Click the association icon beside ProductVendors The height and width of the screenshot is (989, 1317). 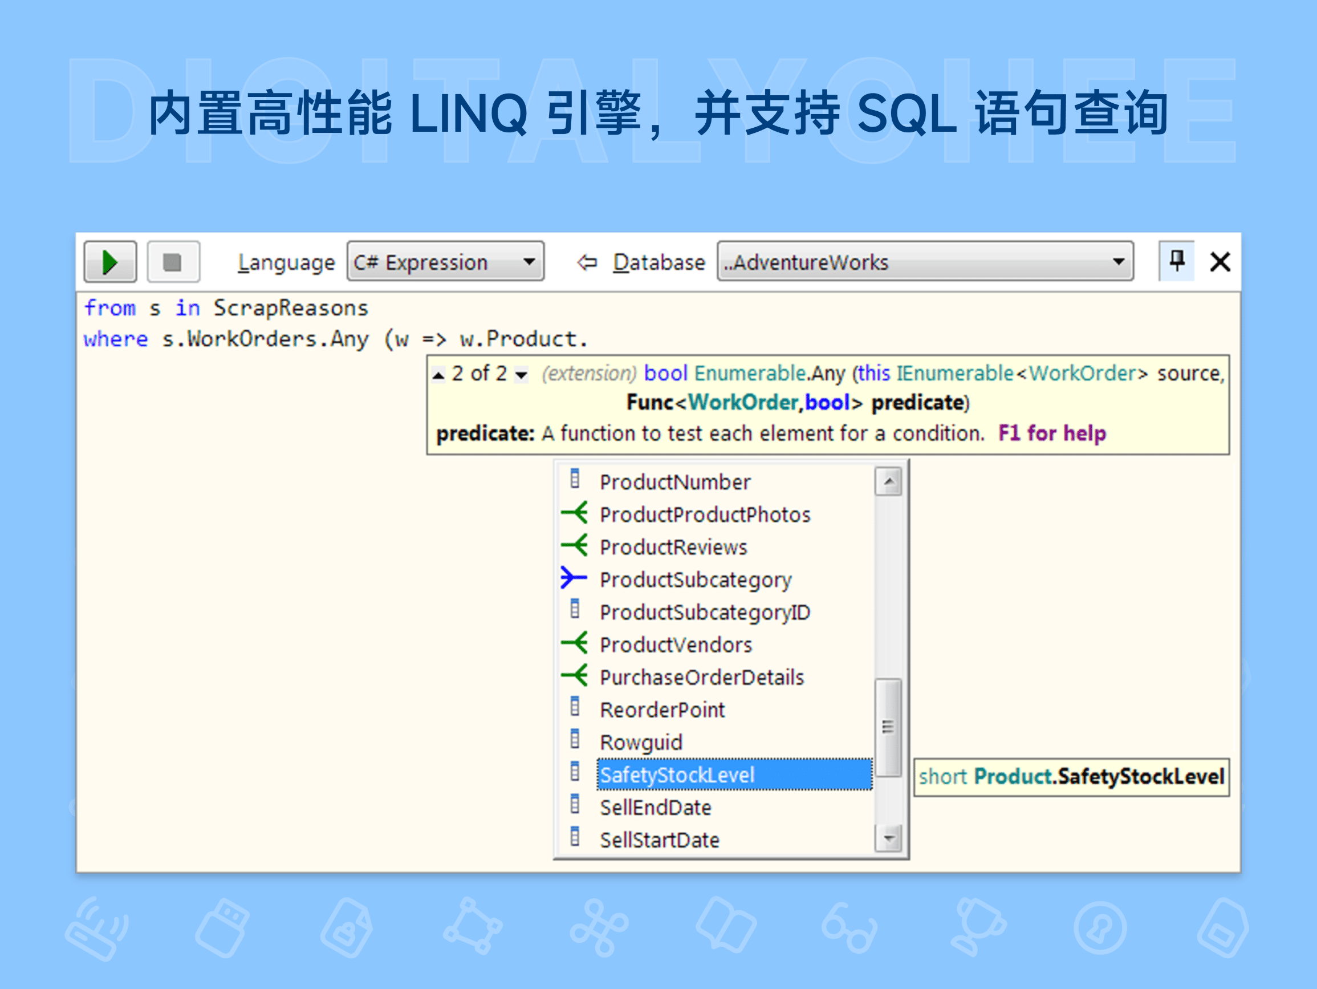574,643
